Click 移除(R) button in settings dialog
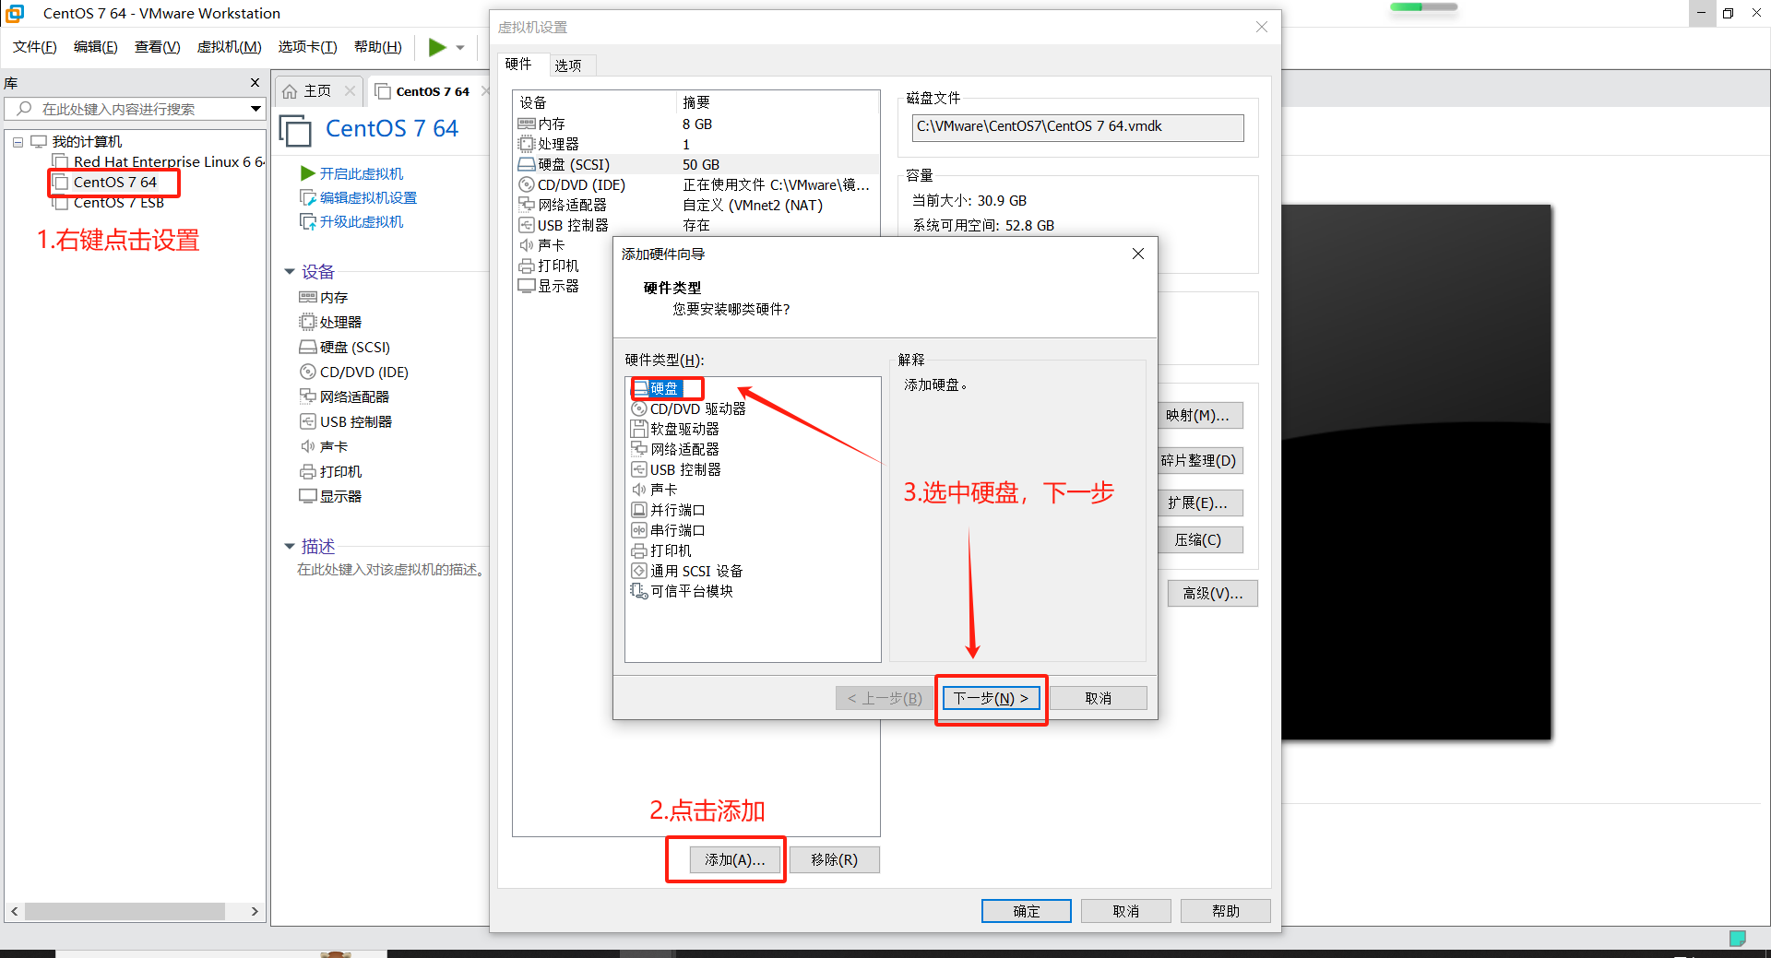Image resolution: width=1771 pixels, height=958 pixels. point(834,859)
